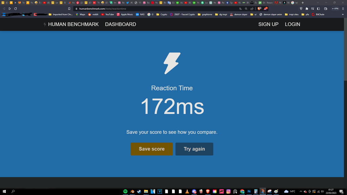Toggle the VPN button
The image size is (347, 195).
335,8
